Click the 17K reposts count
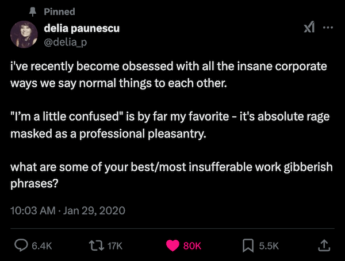Screen dimensions: 345x261 [x=115, y=246]
